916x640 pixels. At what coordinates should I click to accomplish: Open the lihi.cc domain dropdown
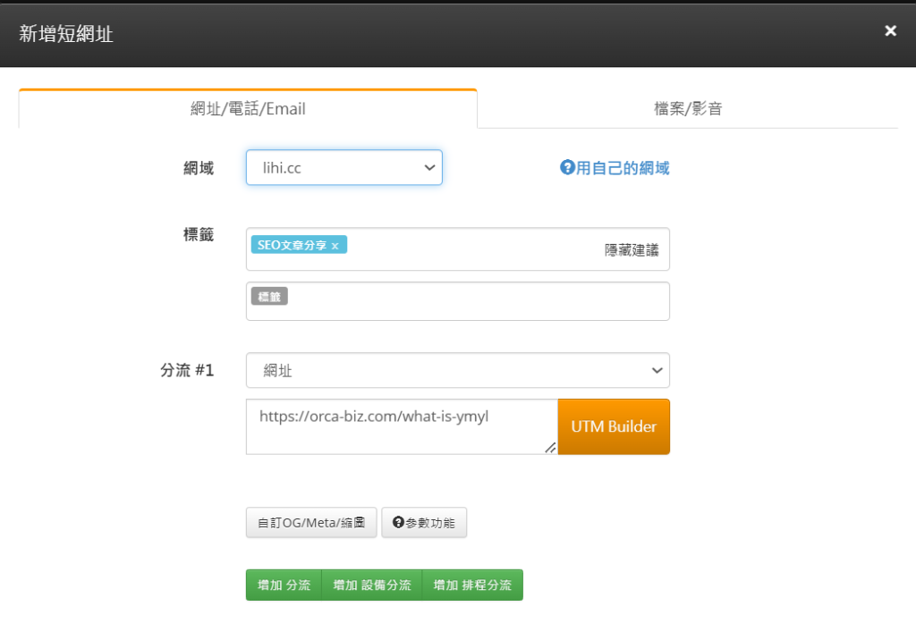click(344, 167)
